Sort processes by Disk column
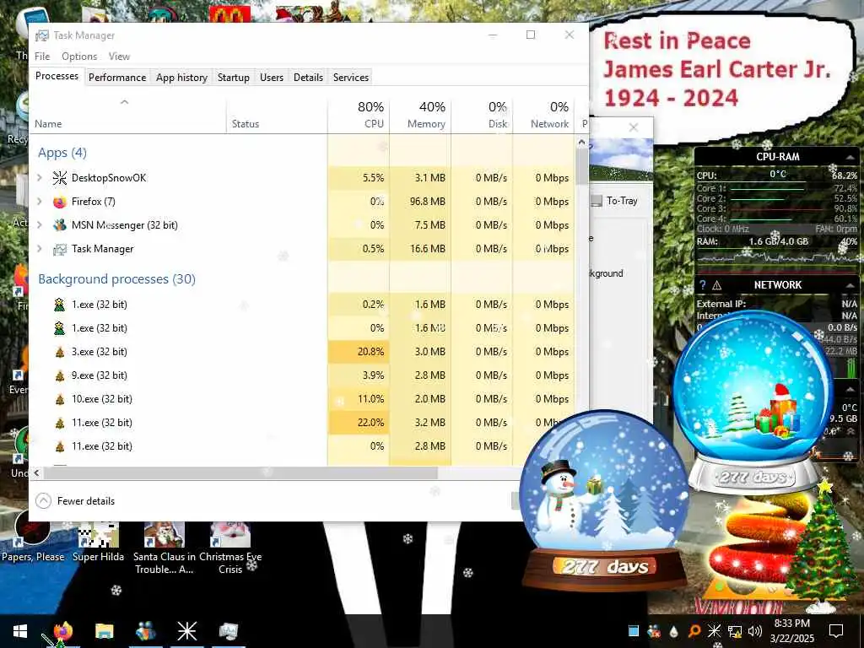The image size is (864, 648). [482, 115]
